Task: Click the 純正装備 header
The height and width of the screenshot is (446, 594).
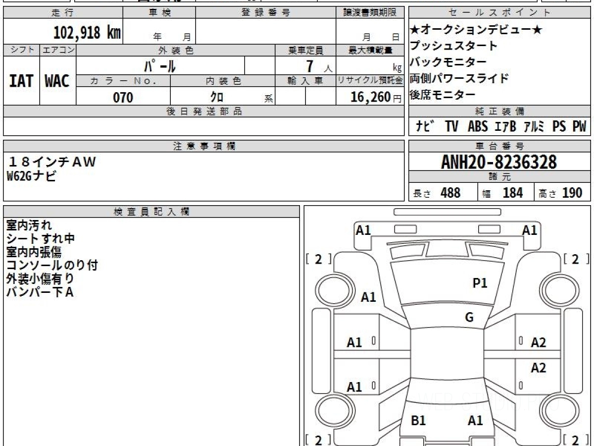Action: pos(500,111)
